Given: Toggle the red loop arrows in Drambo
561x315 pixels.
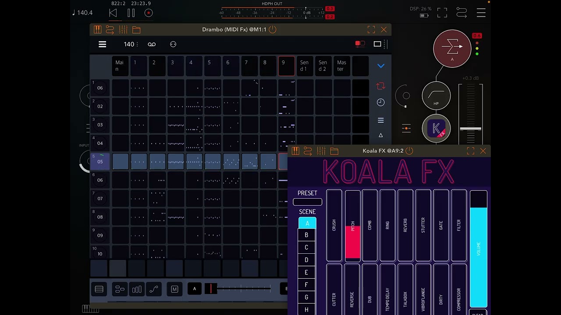Looking at the screenshot, I should pyautogui.click(x=381, y=86).
